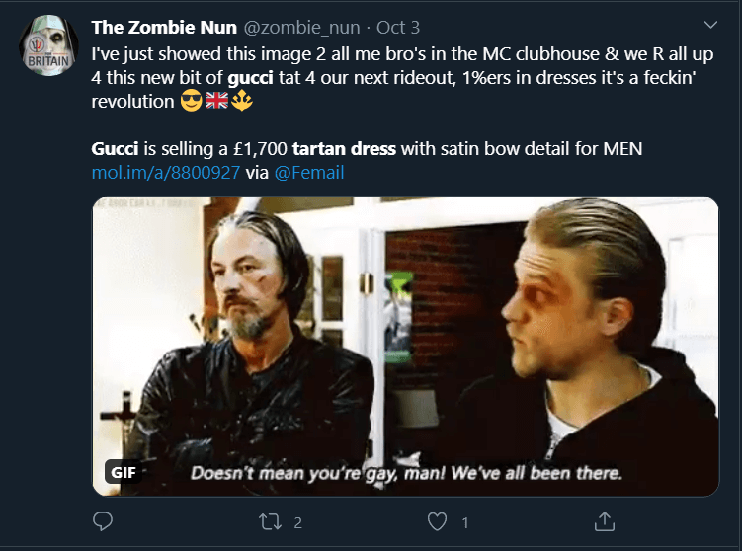The height and width of the screenshot is (551, 742).
Task: Like the tweet with the heart icon
Action: [437, 520]
